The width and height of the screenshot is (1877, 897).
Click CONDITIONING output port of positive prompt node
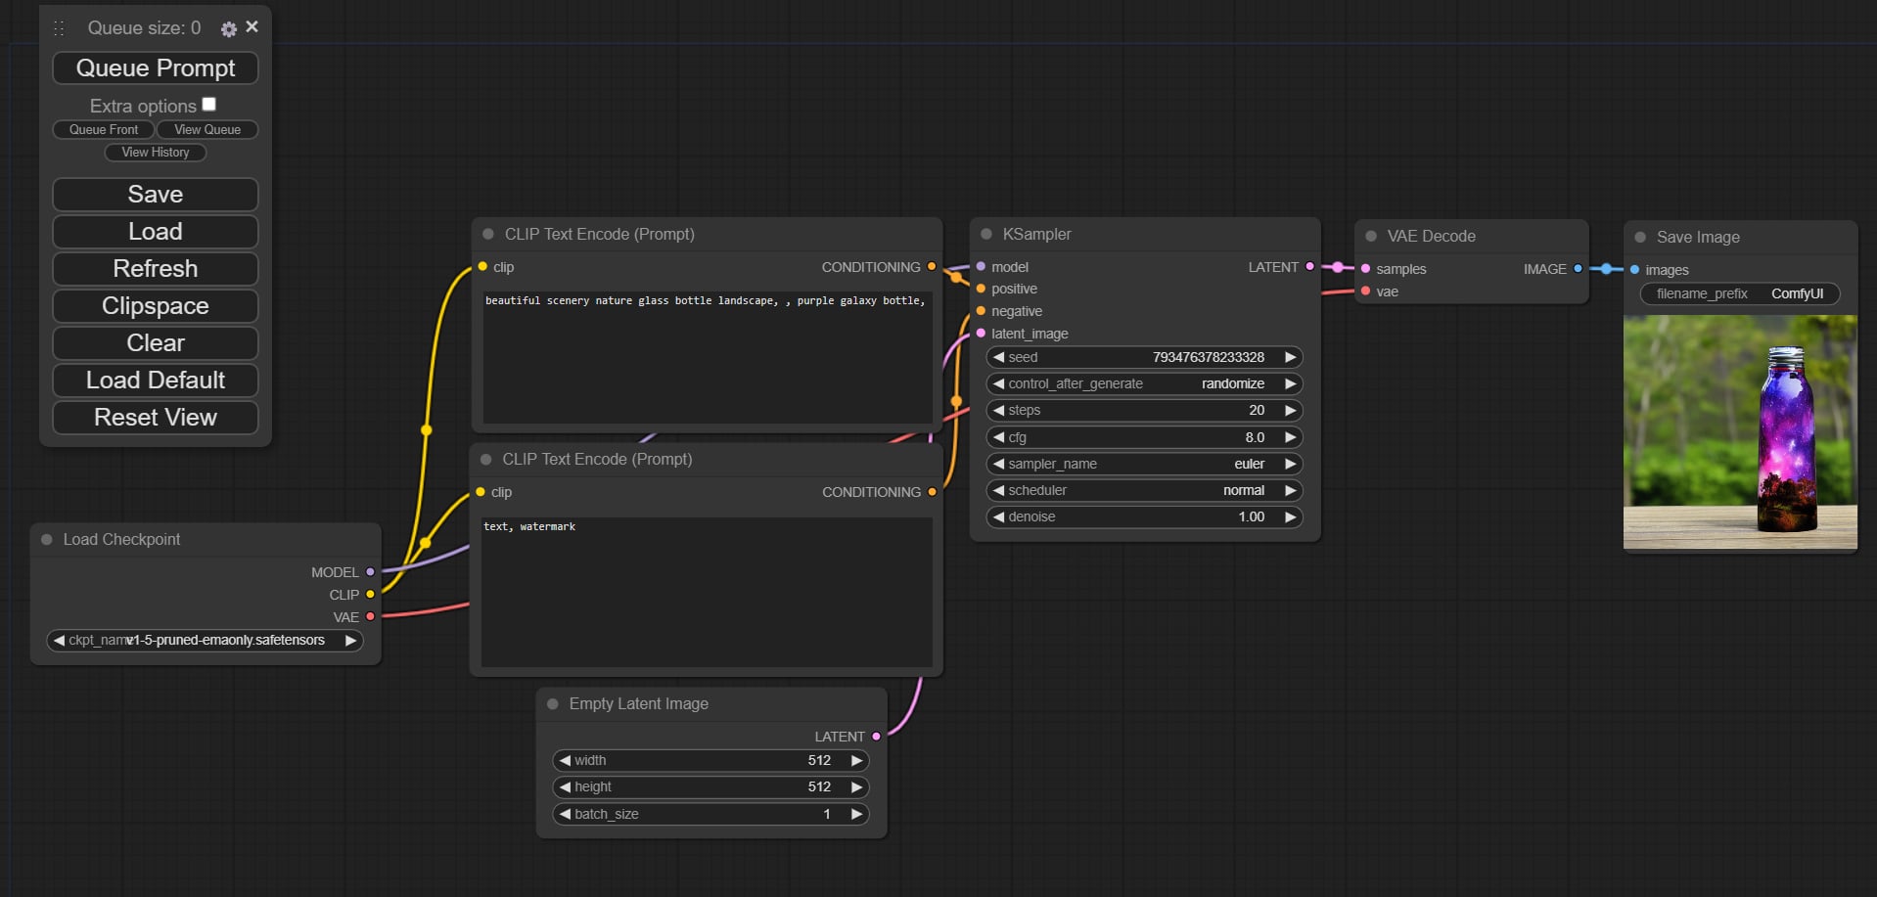point(932,266)
